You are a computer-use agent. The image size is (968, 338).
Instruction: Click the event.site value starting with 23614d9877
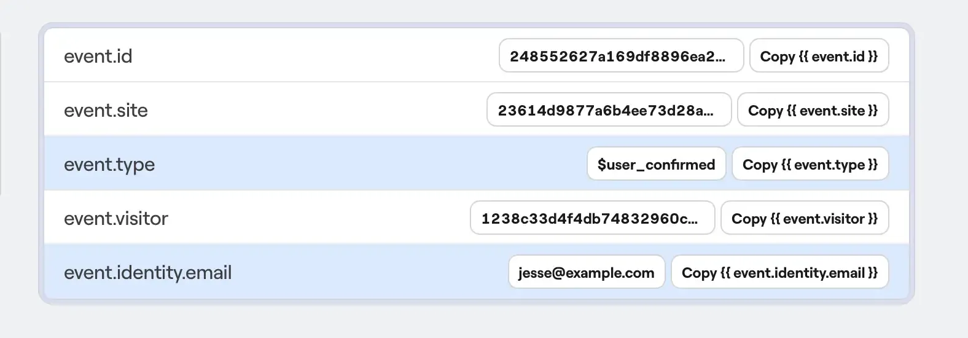click(x=609, y=111)
